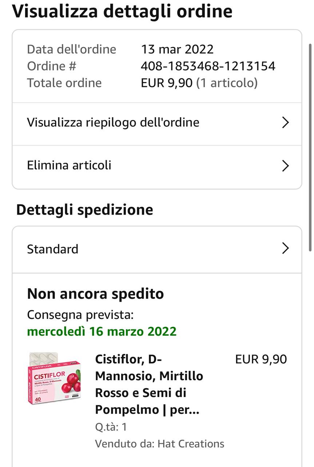Image resolution: width=314 pixels, height=467 pixels.
Task: Open Visualizza riepilogo dell'ordine label
Action: pyautogui.click(x=113, y=123)
